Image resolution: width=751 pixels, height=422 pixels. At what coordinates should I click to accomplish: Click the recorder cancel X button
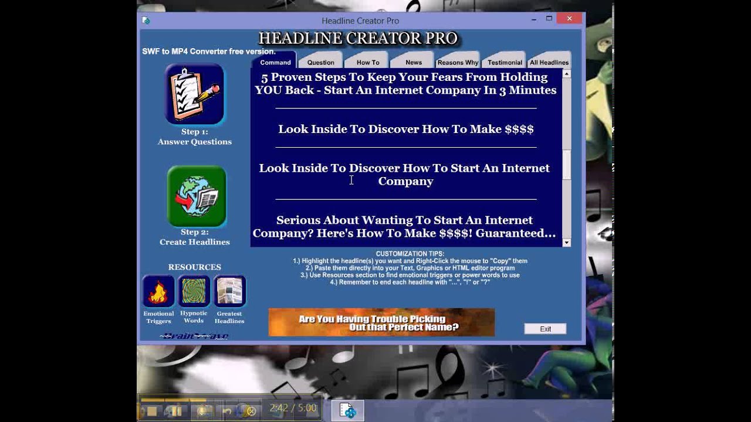coord(251,411)
